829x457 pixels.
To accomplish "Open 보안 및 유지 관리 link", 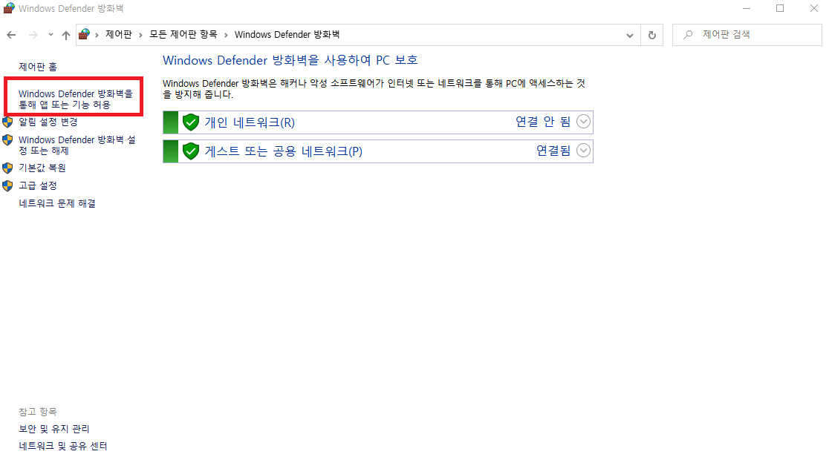I will coord(54,429).
